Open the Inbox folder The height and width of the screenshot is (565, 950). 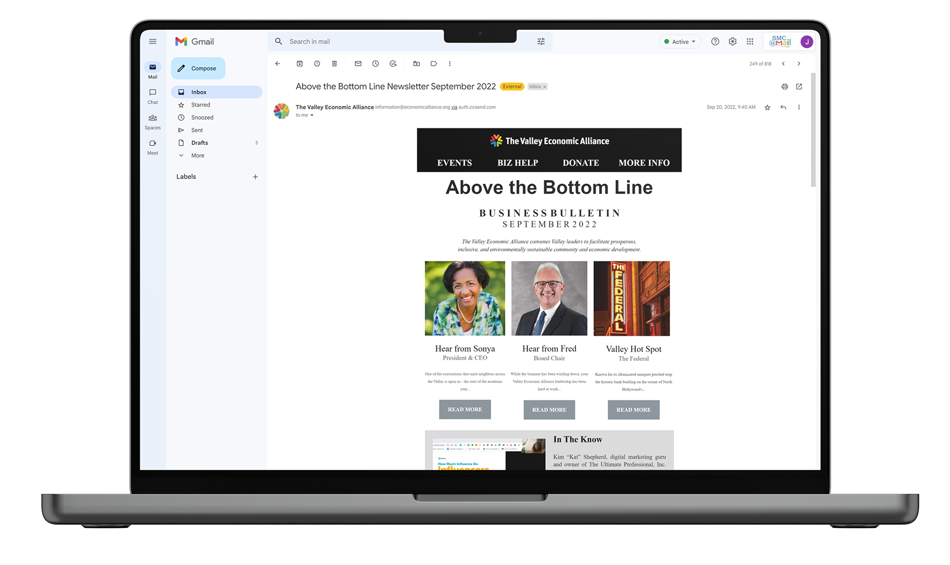point(217,92)
